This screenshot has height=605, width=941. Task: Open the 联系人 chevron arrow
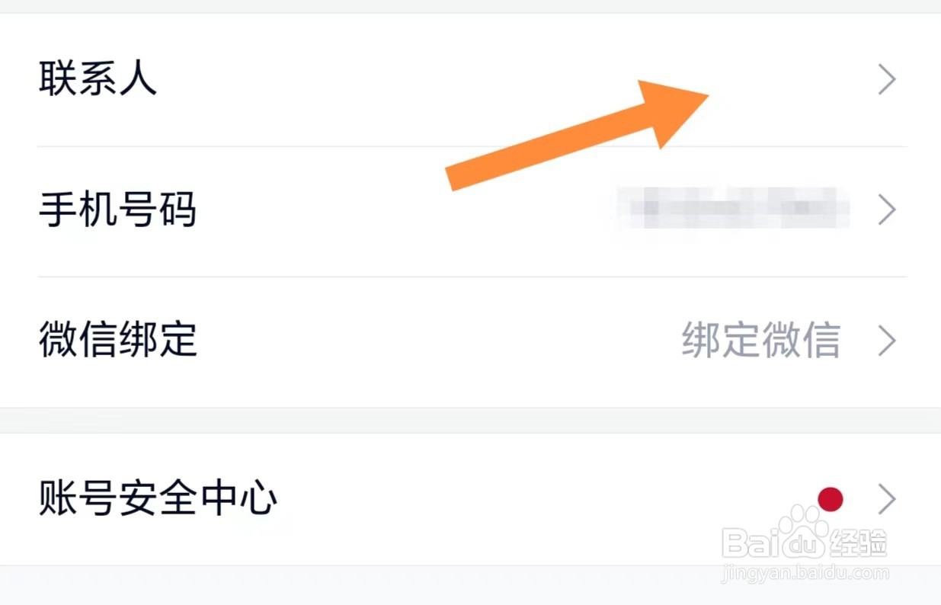click(x=887, y=79)
